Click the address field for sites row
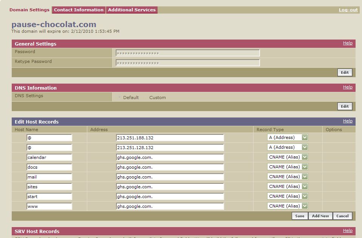Viewport: 362px width, 238px height. point(170,187)
